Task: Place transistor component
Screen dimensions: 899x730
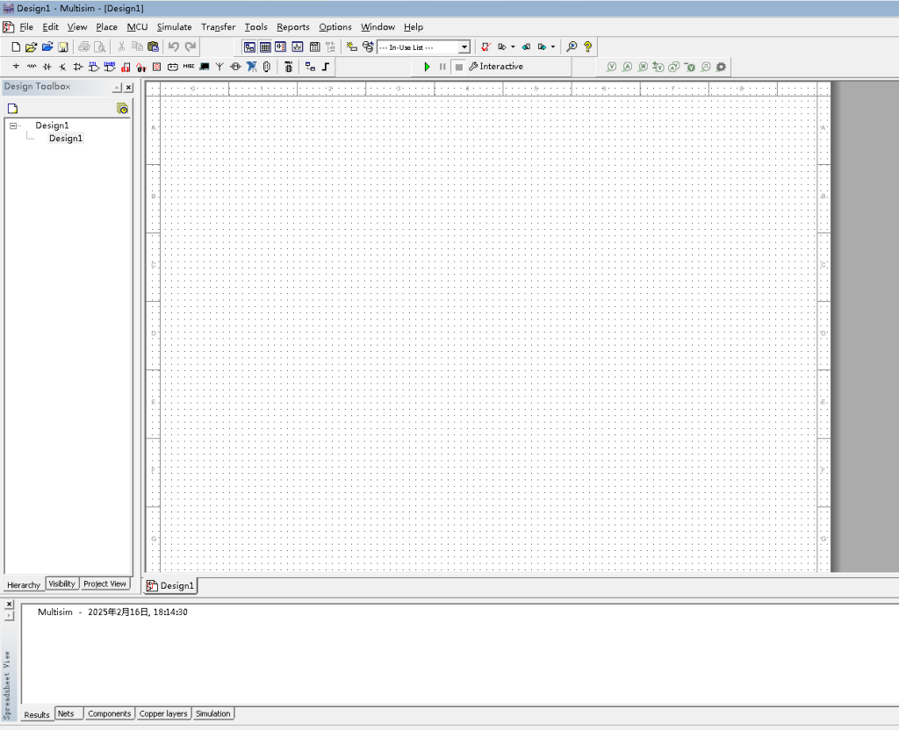Action: [x=62, y=67]
